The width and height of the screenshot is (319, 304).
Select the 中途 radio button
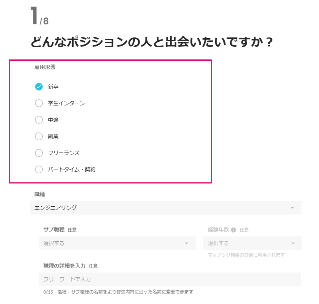[x=39, y=120]
